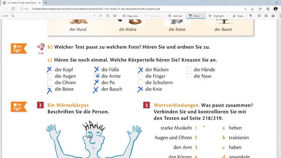The height and width of the screenshot is (158, 281).
Task: Click the word 'trainieren' option b
Action: pos(239,137)
